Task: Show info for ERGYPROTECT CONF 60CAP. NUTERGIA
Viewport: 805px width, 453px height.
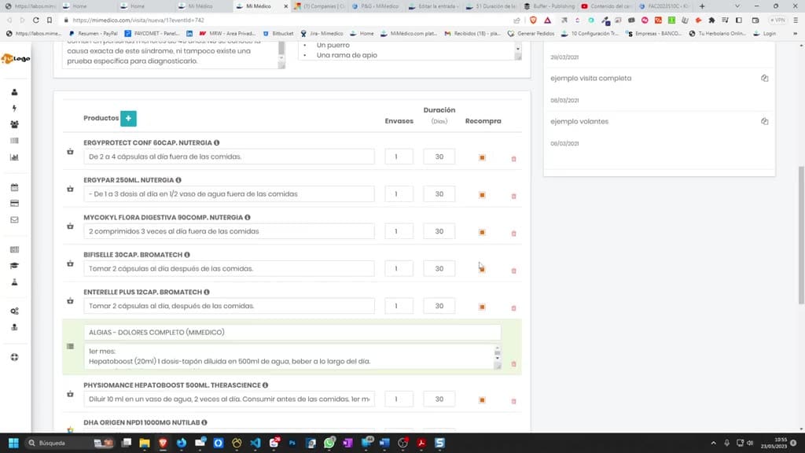Action: [x=217, y=143]
